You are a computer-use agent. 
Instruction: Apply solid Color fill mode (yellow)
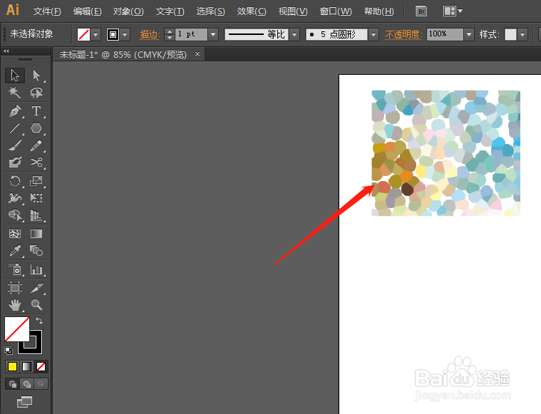[12, 366]
